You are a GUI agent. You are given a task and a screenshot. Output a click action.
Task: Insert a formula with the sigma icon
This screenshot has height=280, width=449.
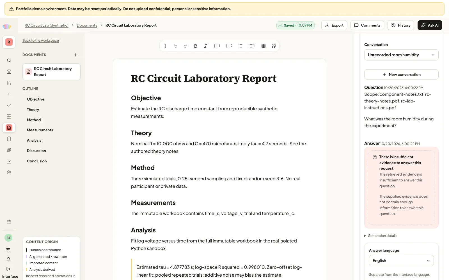[165, 46]
